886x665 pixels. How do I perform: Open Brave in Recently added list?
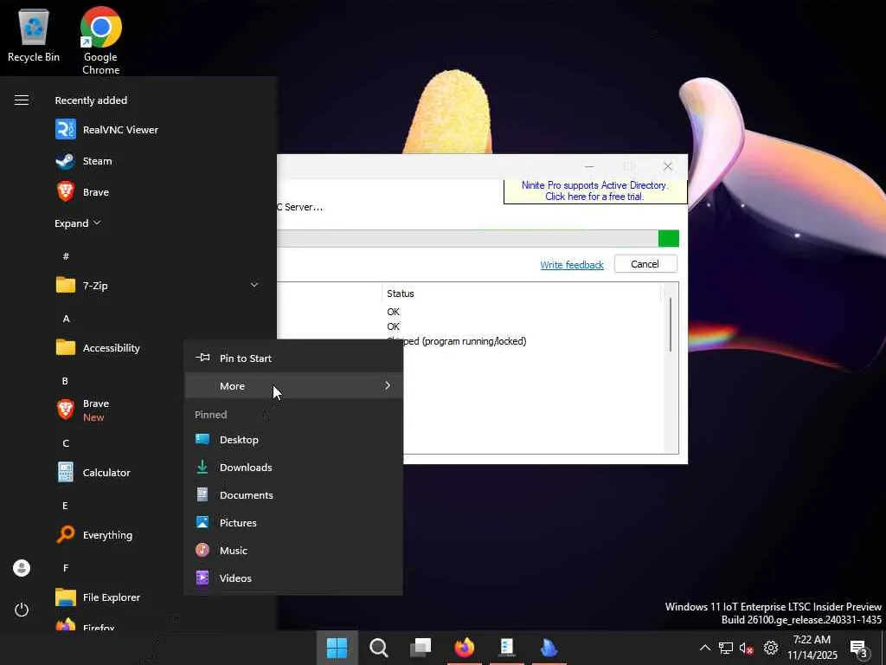82,192
